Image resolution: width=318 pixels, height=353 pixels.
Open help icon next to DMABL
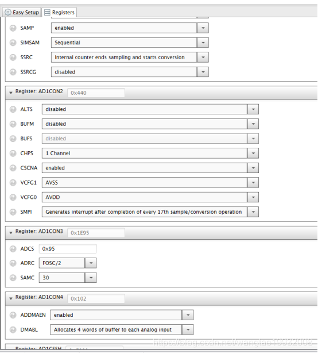point(13,329)
